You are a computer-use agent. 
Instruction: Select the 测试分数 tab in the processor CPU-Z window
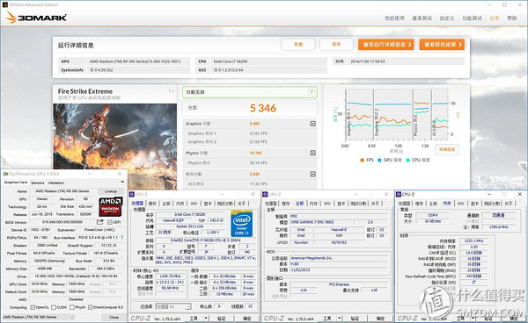click(x=224, y=204)
